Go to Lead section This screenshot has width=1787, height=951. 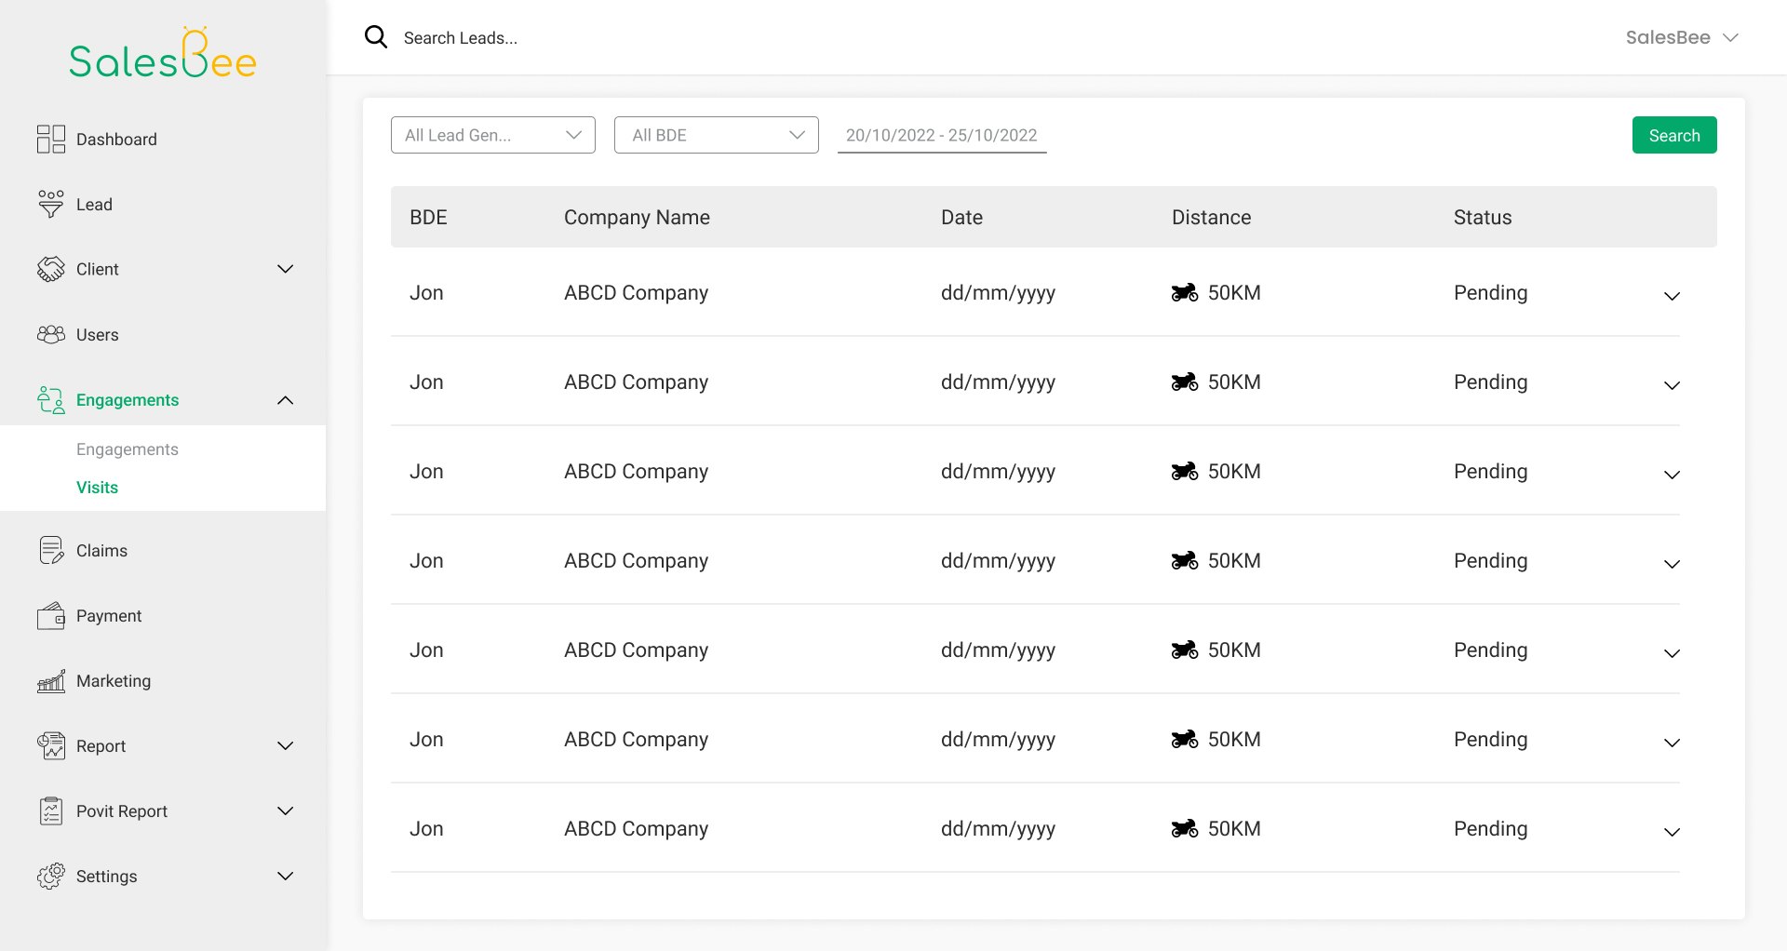pyautogui.click(x=94, y=205)
